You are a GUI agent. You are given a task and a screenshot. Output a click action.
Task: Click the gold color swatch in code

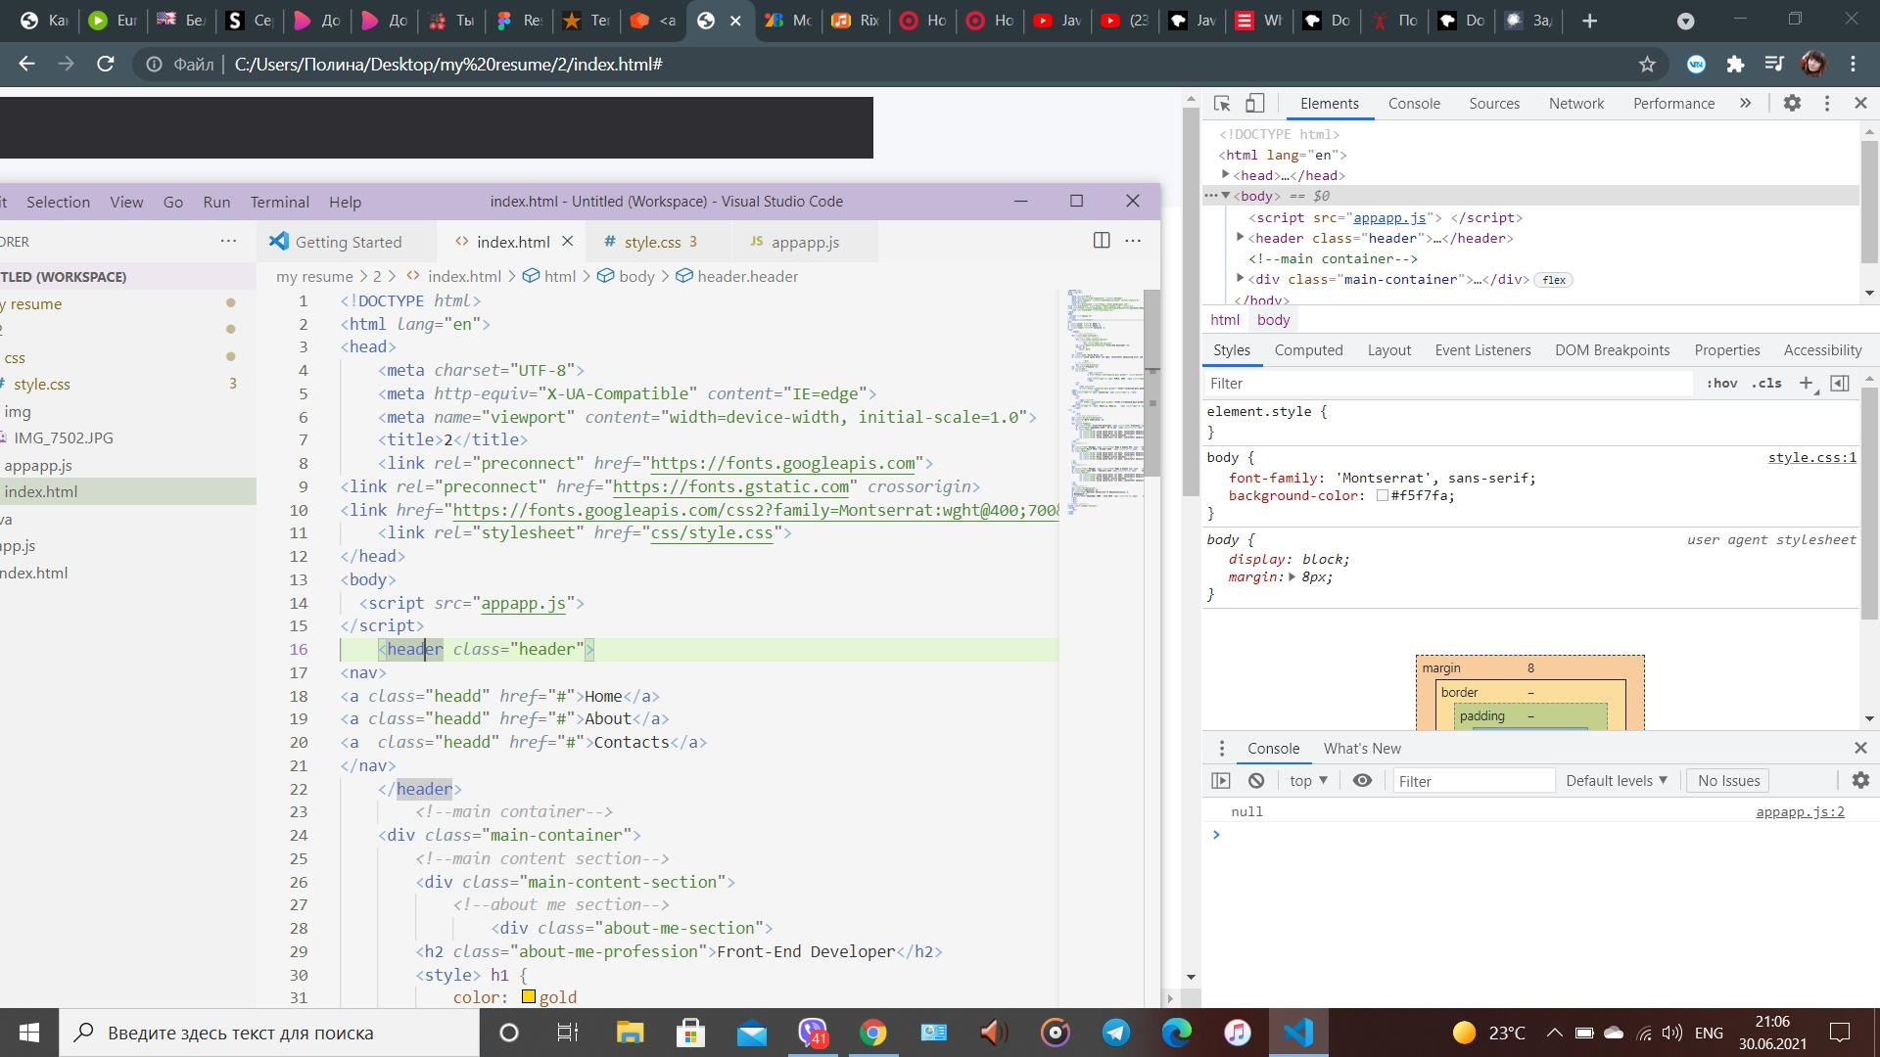[529, 996]
